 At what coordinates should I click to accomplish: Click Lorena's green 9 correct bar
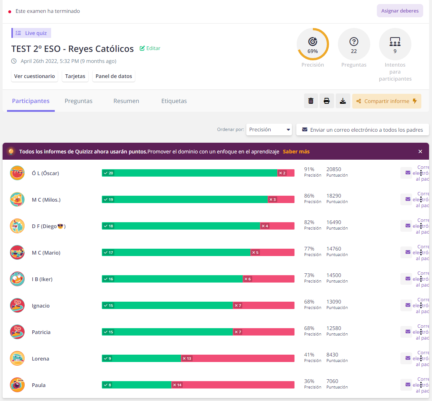click(x=141, y=358)
